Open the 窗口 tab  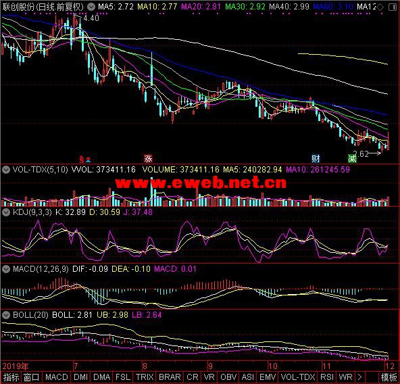(x=32, y=377)
